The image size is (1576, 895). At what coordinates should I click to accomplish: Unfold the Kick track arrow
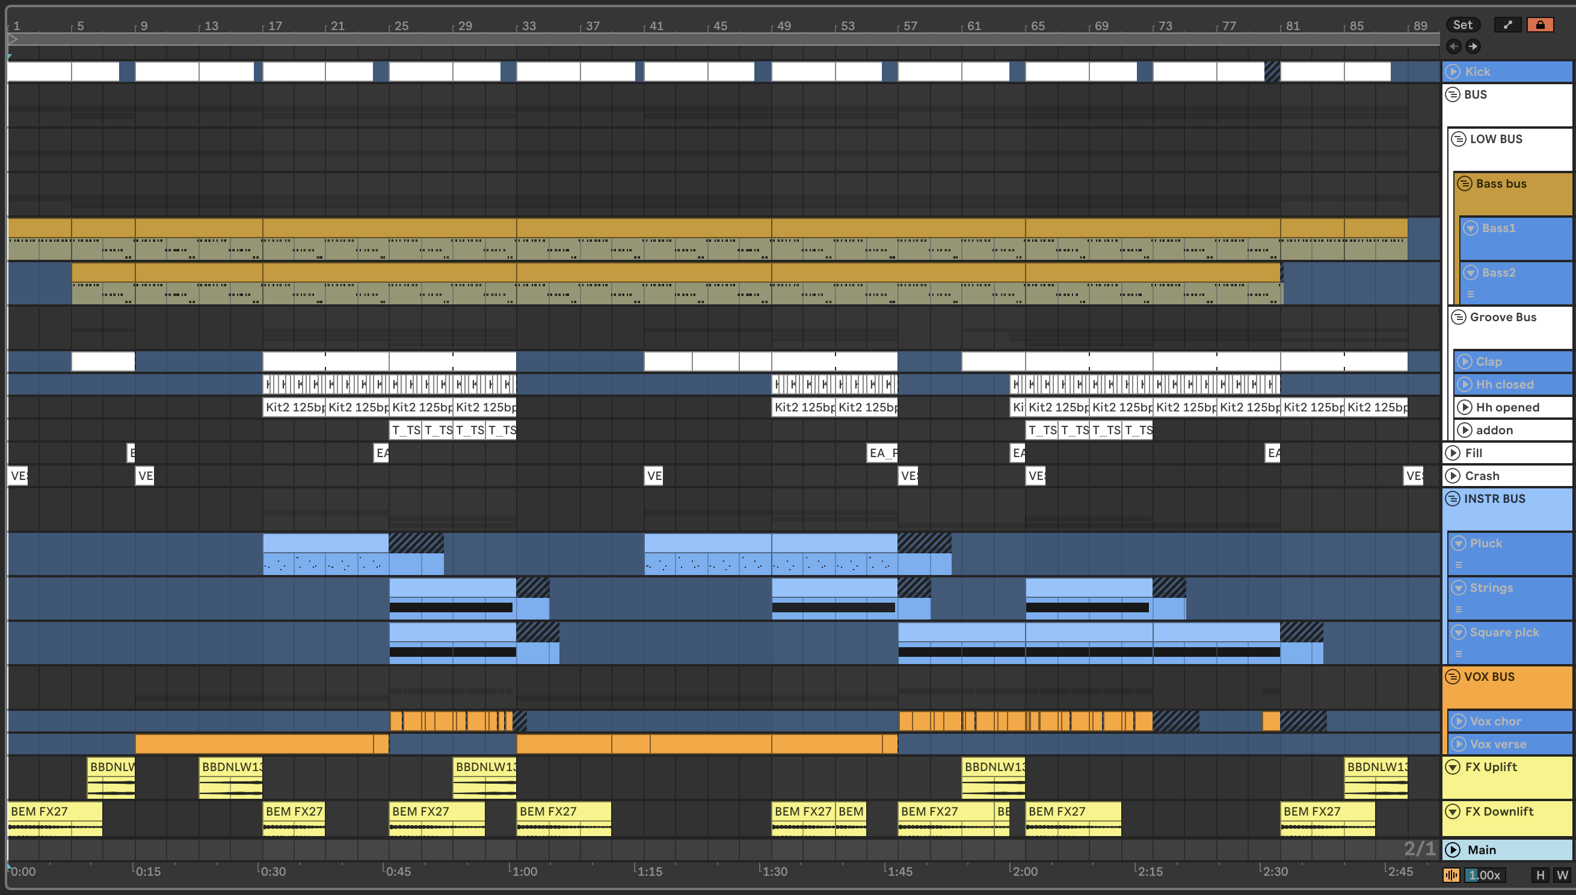pyautogui.click(x=1453, y=72)
